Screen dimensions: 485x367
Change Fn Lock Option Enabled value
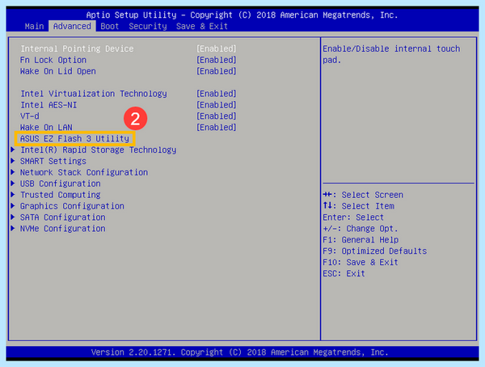point(216,60)
